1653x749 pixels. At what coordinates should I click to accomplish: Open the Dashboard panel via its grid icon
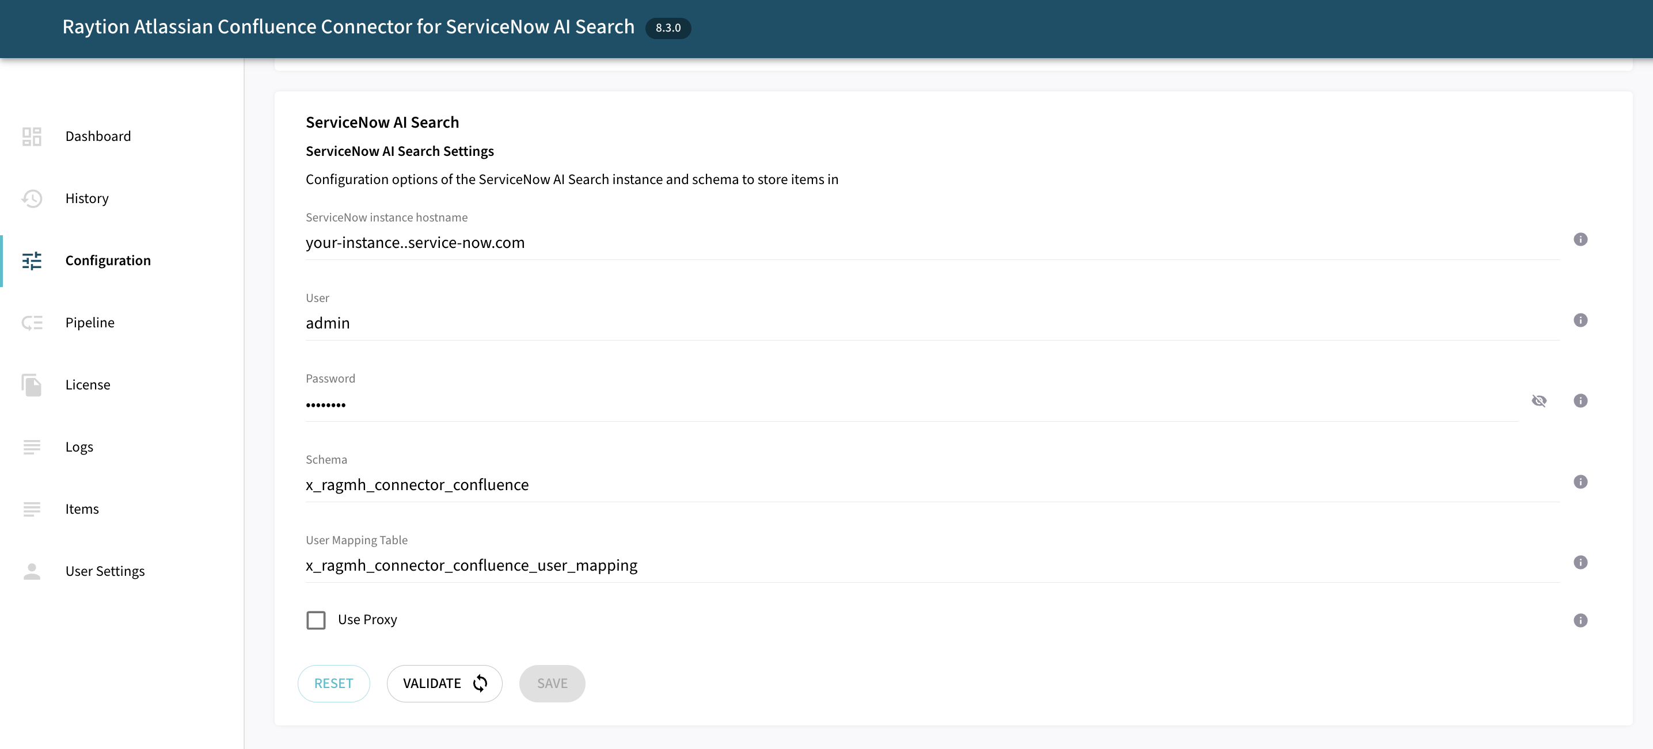click(31, 136)
